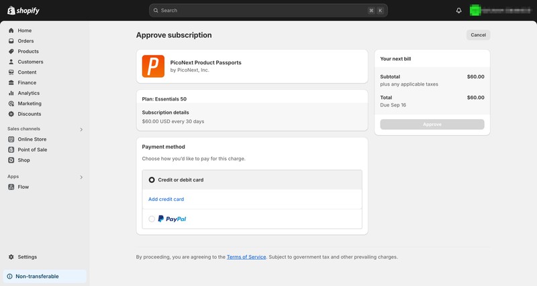537x286 pixels.
Task: Click the Cancel button
Action: point(478,35)
